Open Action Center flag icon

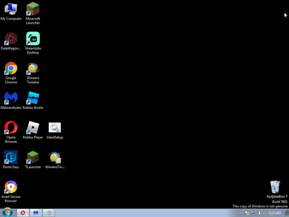[x=247, y=213]
